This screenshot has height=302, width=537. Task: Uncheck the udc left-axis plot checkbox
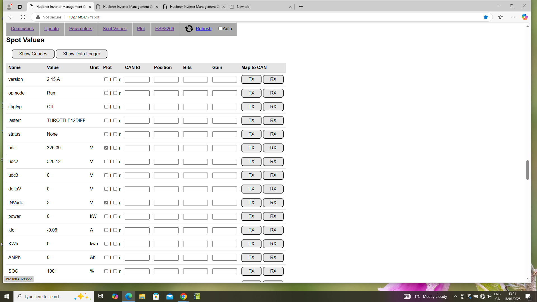pos(106,148)
